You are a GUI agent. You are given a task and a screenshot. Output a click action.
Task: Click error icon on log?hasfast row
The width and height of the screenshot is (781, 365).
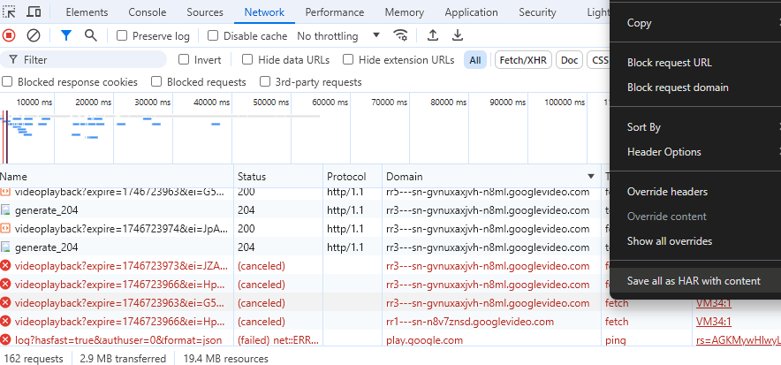click(x=5, y=340)
